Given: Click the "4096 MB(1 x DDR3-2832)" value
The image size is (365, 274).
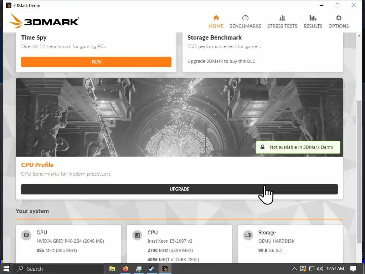Looking at the screenshot, I should coord(173,260).
